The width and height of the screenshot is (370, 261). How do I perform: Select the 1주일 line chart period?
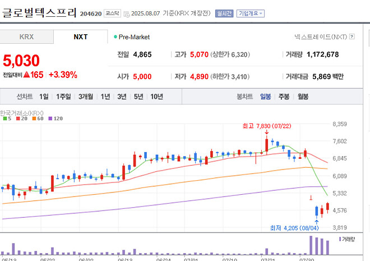point(63,97)
